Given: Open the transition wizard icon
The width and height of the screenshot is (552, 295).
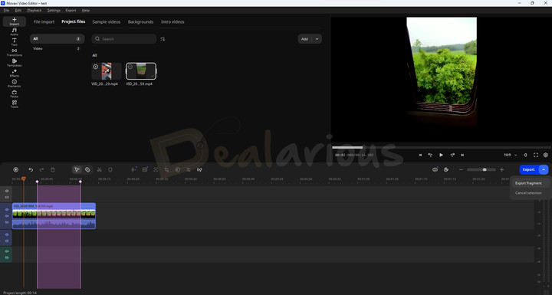Looking at the screenshot, I should coord(199,169).
